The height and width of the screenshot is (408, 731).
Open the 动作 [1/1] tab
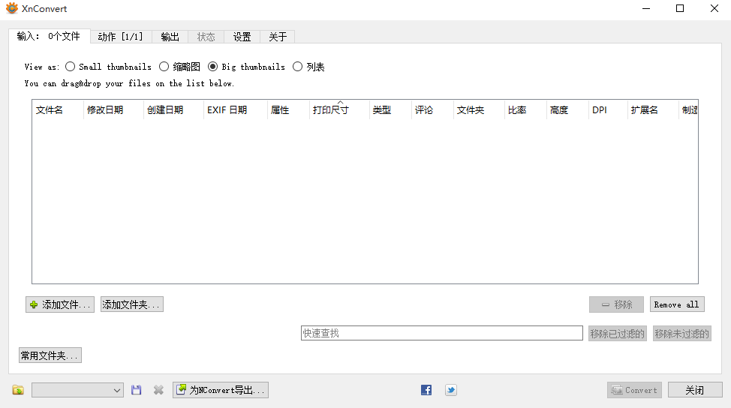click(x=121, y=37)
